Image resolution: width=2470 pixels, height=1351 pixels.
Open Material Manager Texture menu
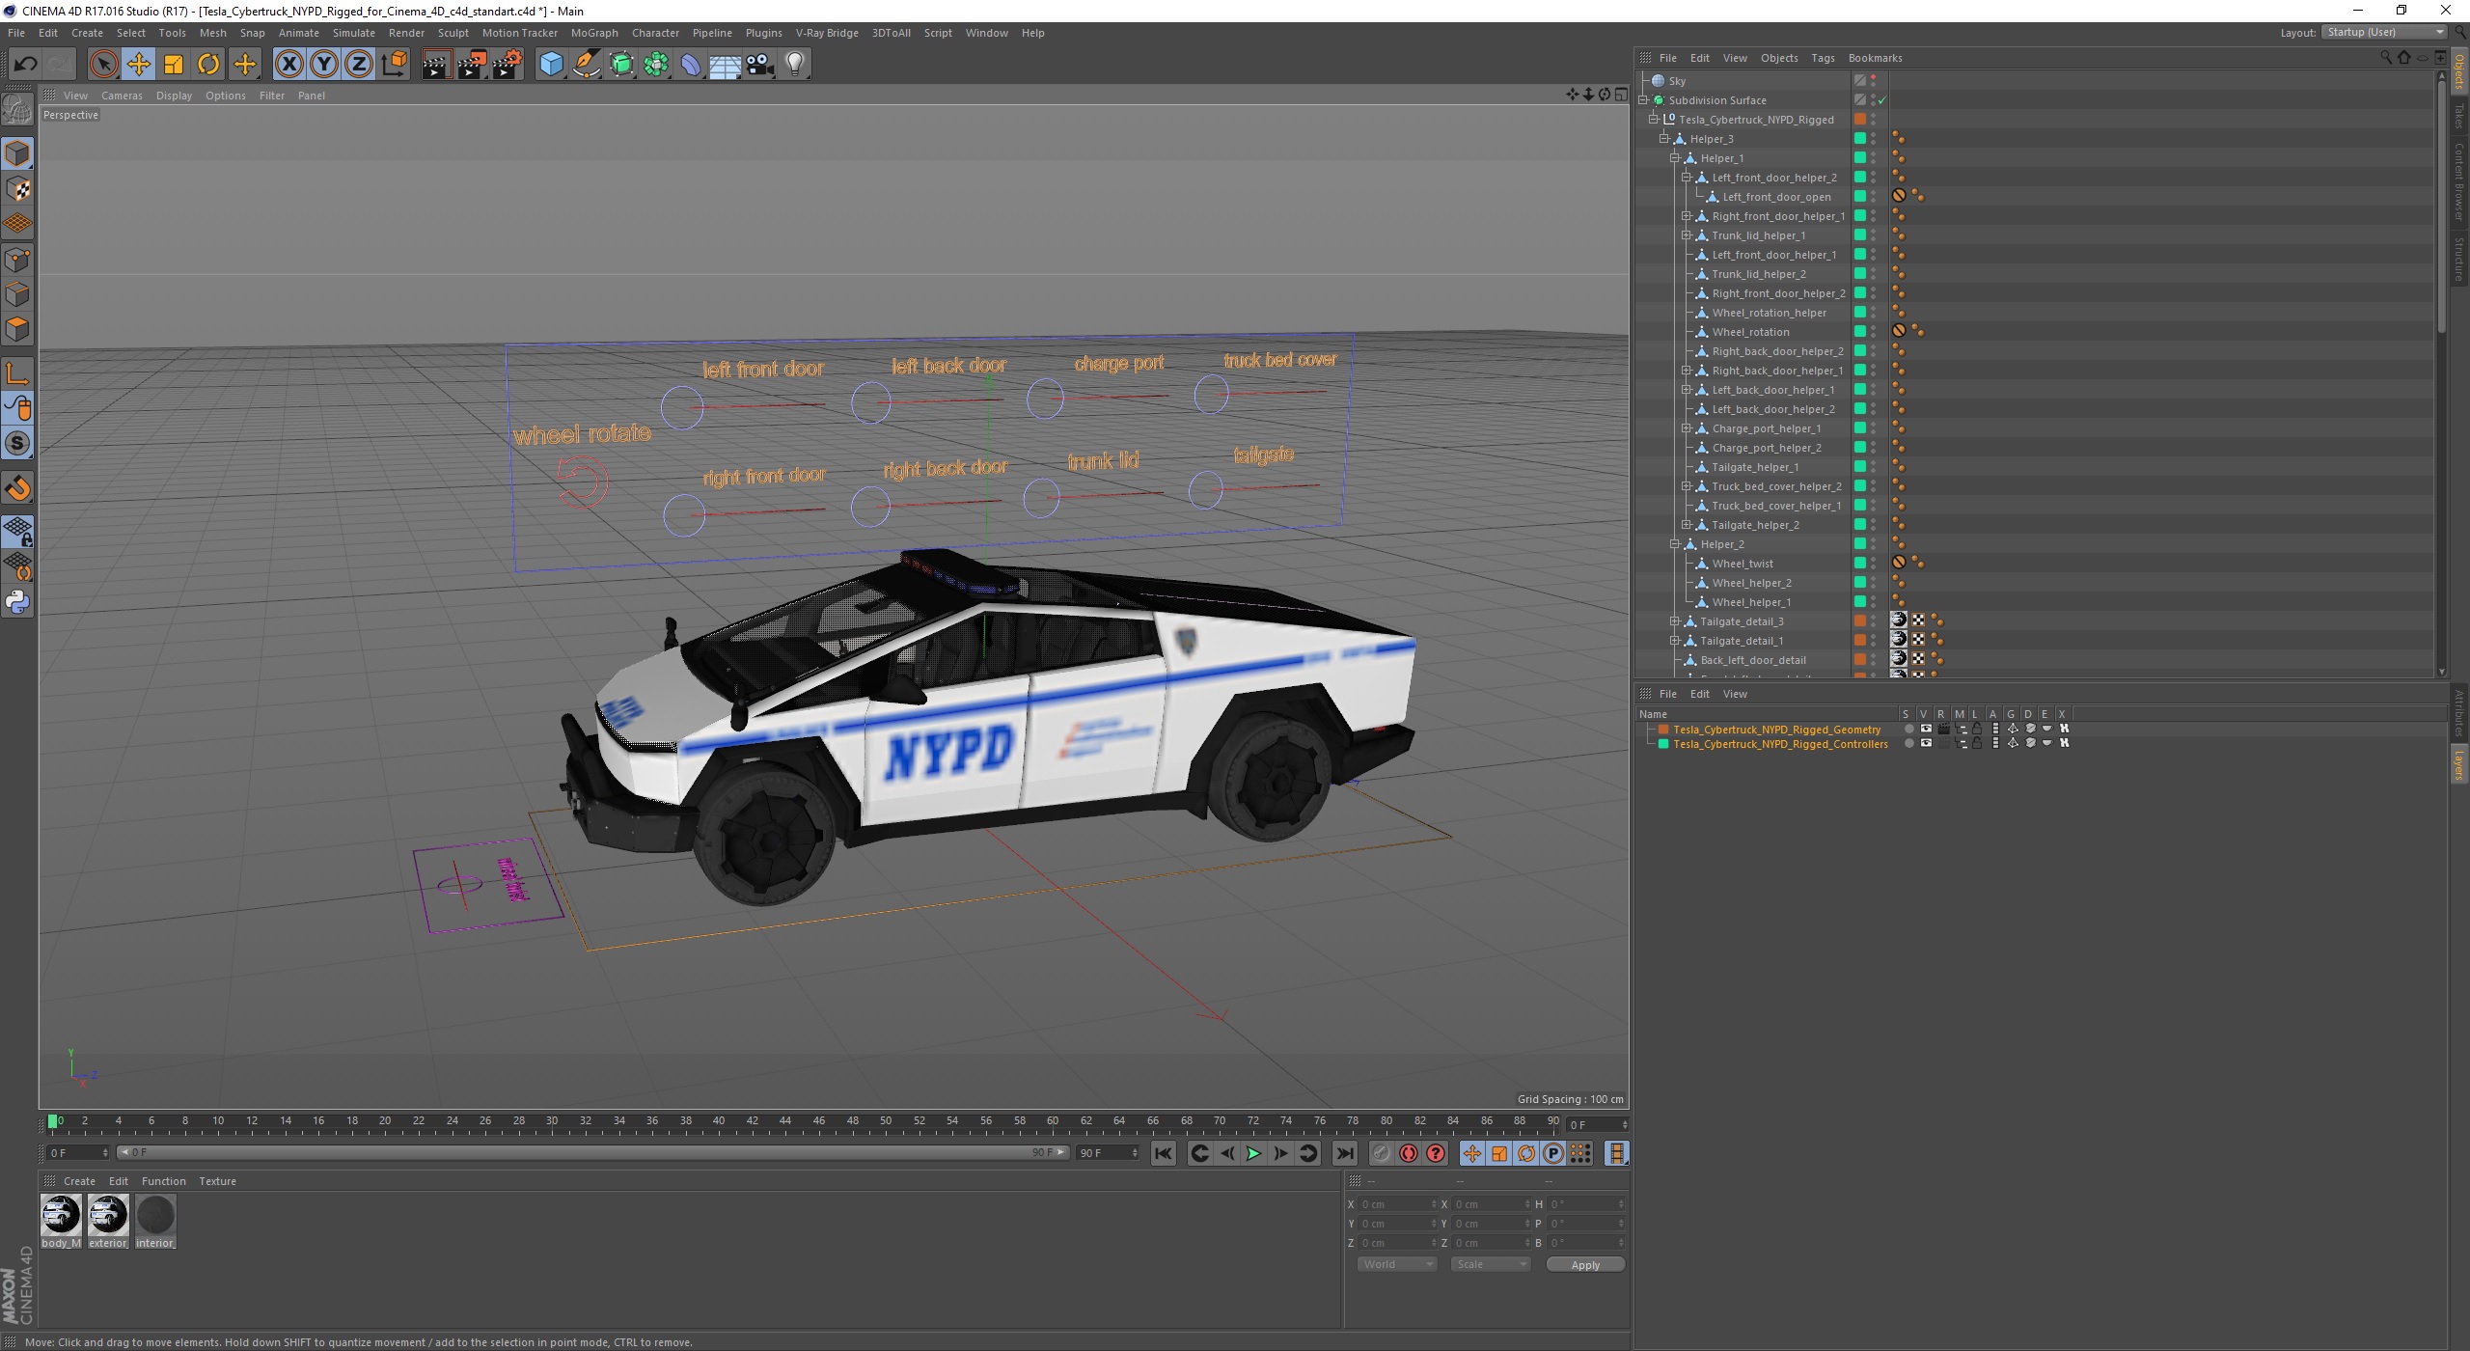pyautogui.click(x=217, y=1181)
